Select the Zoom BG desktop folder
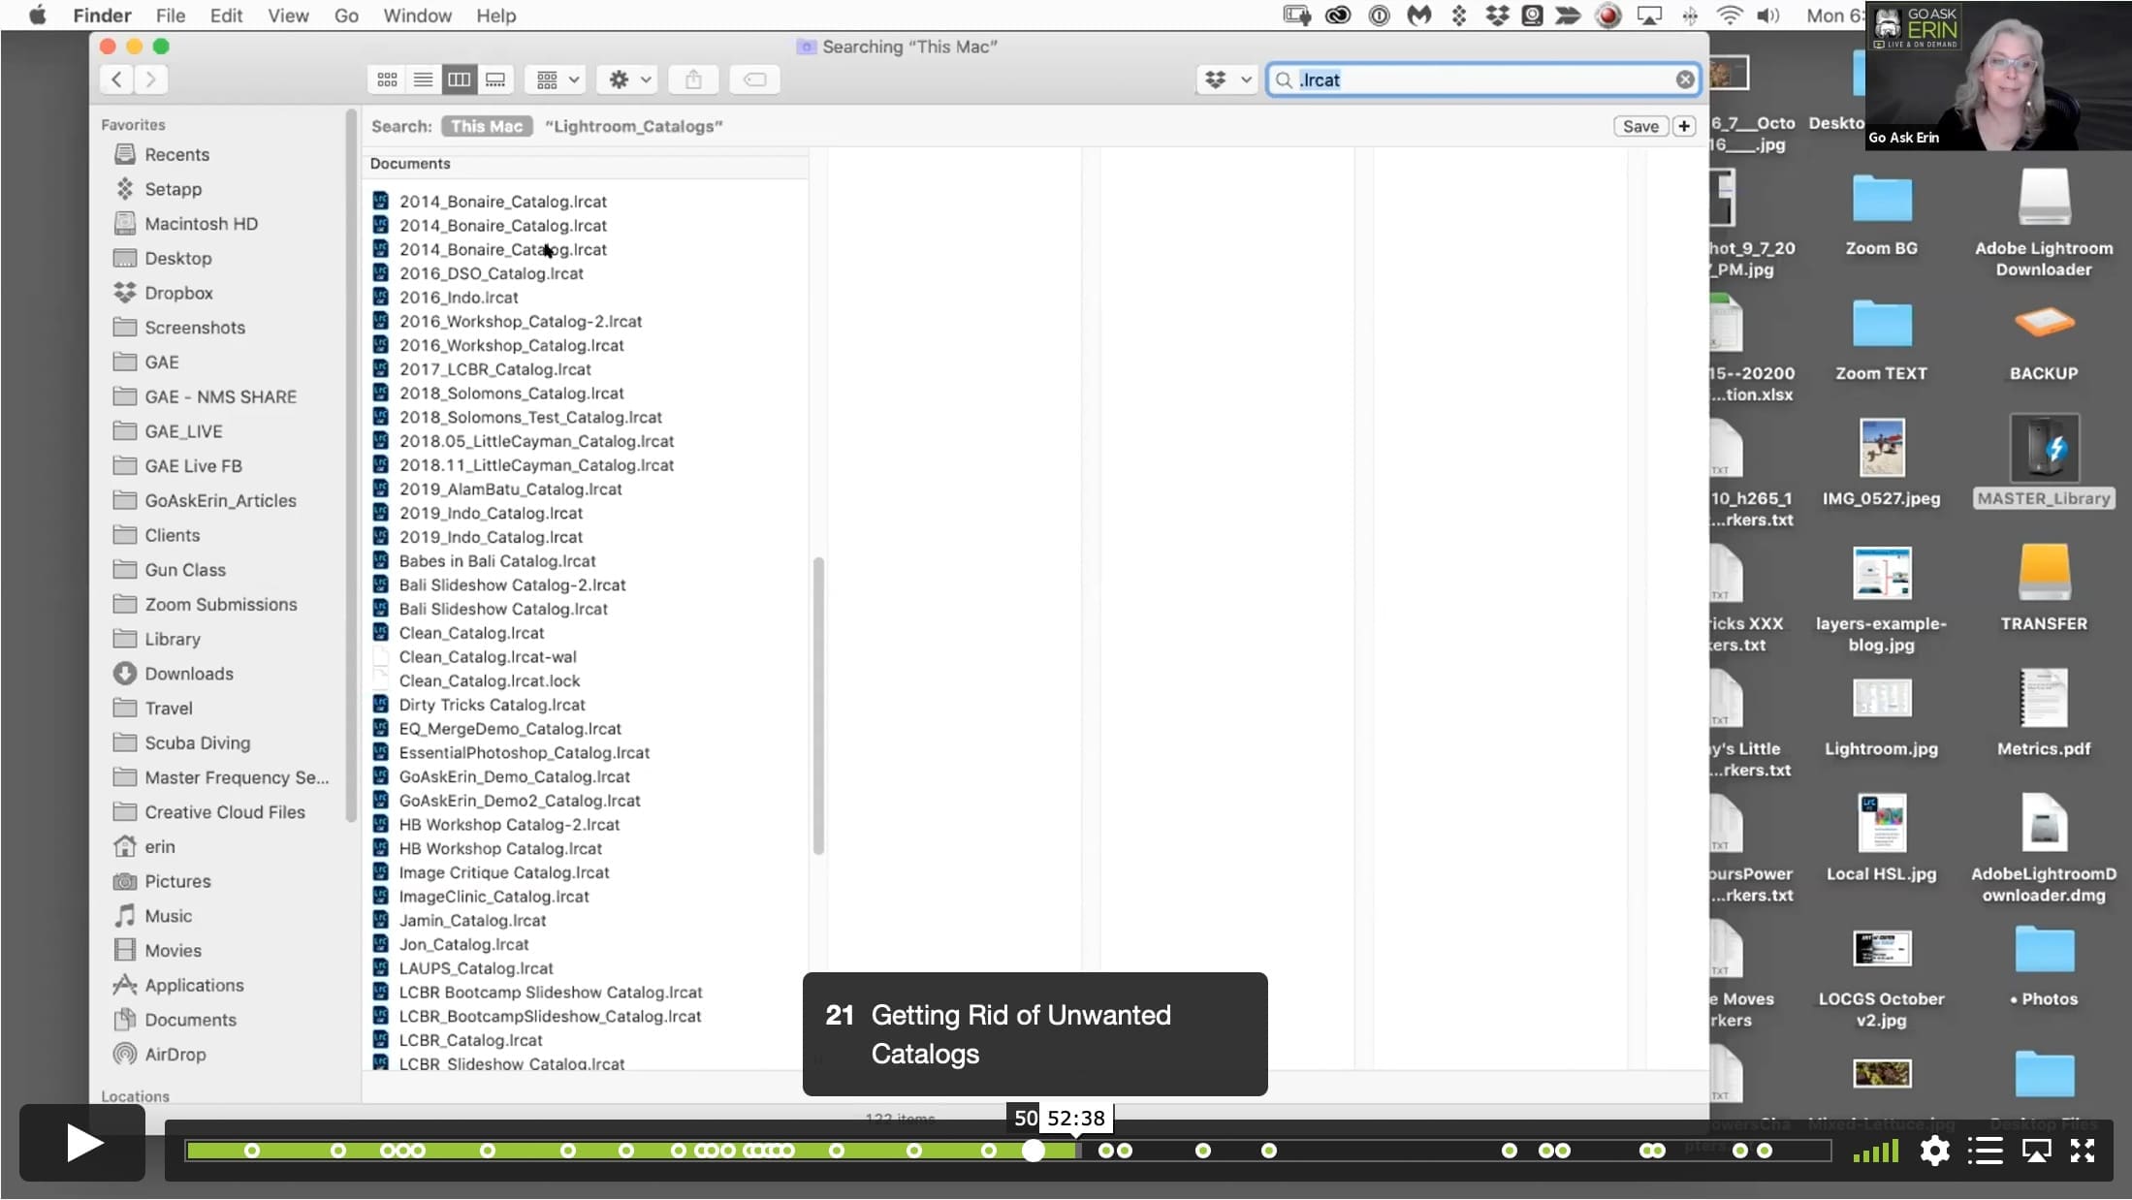2132x1200 pixels. tap(1881, 214)
